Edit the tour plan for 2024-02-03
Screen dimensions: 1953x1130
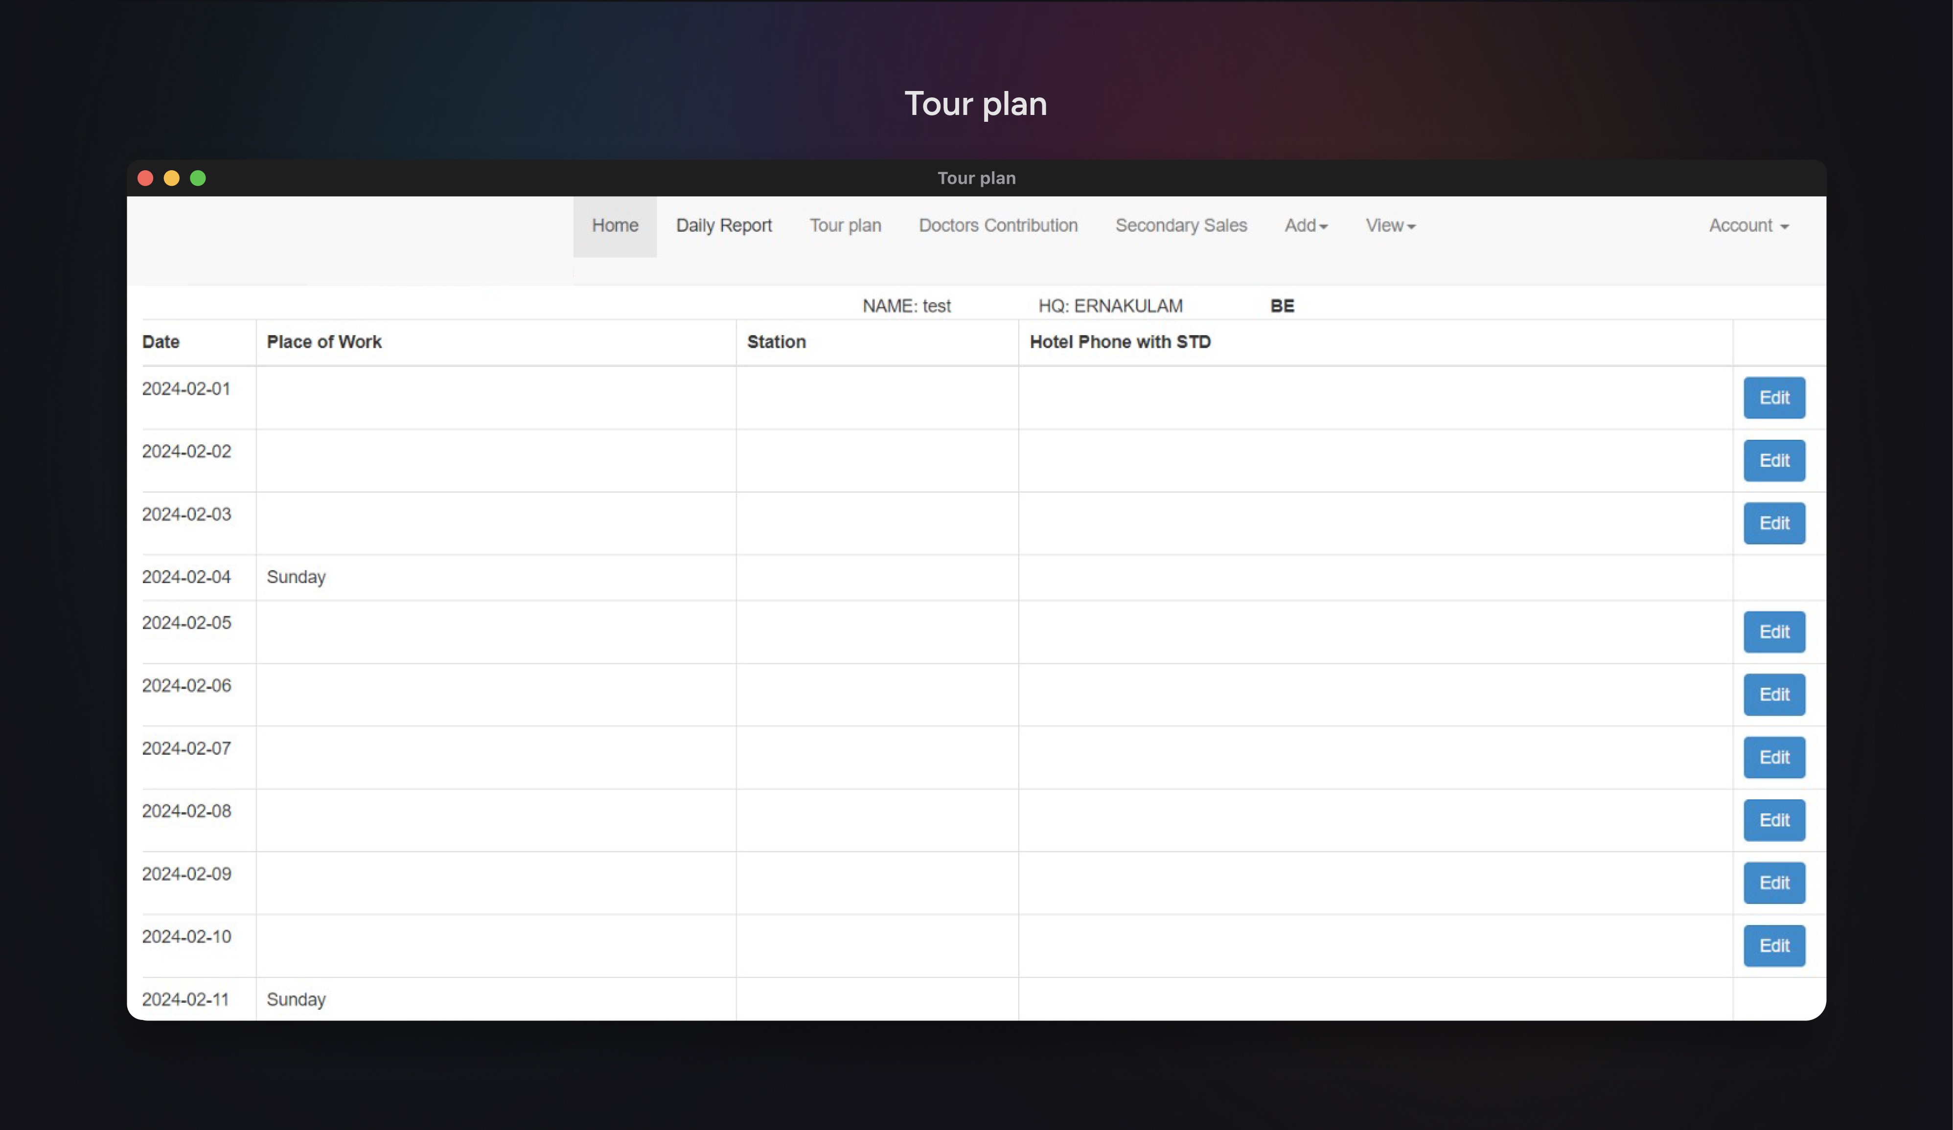point(1773,523)
